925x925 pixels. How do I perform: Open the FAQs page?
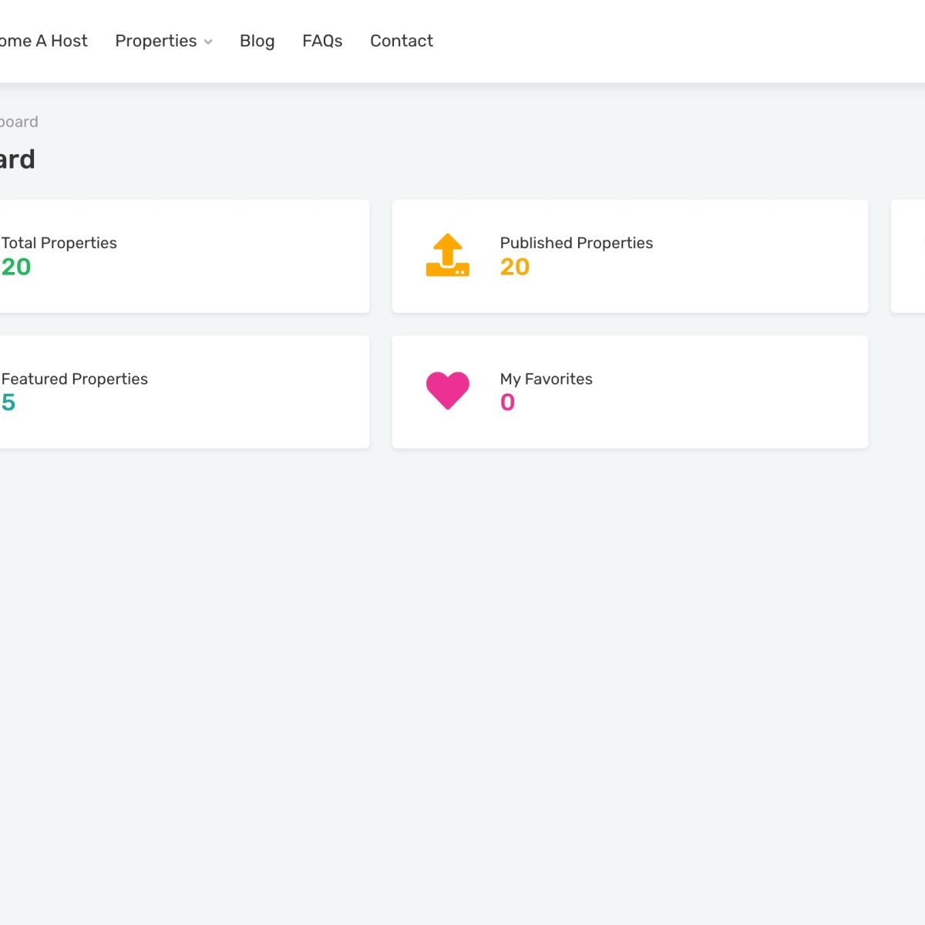coord(322,41)
